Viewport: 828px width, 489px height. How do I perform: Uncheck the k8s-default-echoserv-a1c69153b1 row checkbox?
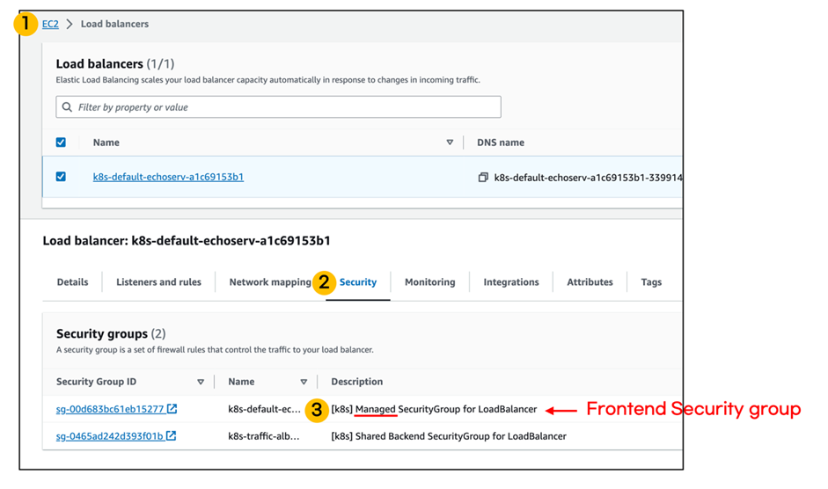[x=61, y=177]
